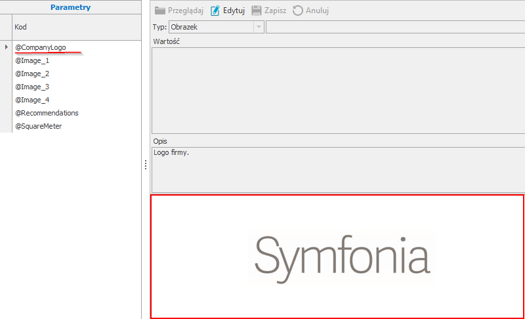Select the @Recommendations parameter row

coord(76,113)
